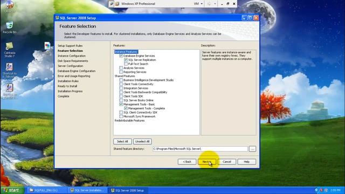Select SQL Server 2008 Setup taskbar item

click(128, 190)
